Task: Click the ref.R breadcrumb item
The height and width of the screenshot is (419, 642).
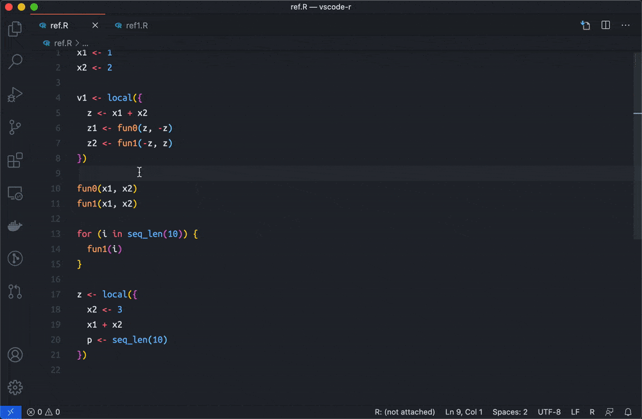Action: [62, 43]
